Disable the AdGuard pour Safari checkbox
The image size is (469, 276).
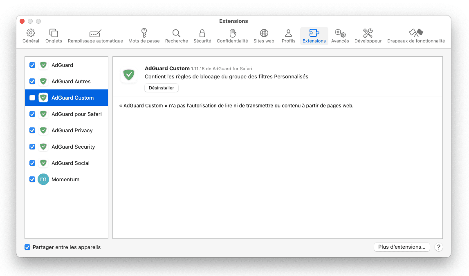pyautogui.click(x=32, y=114)
